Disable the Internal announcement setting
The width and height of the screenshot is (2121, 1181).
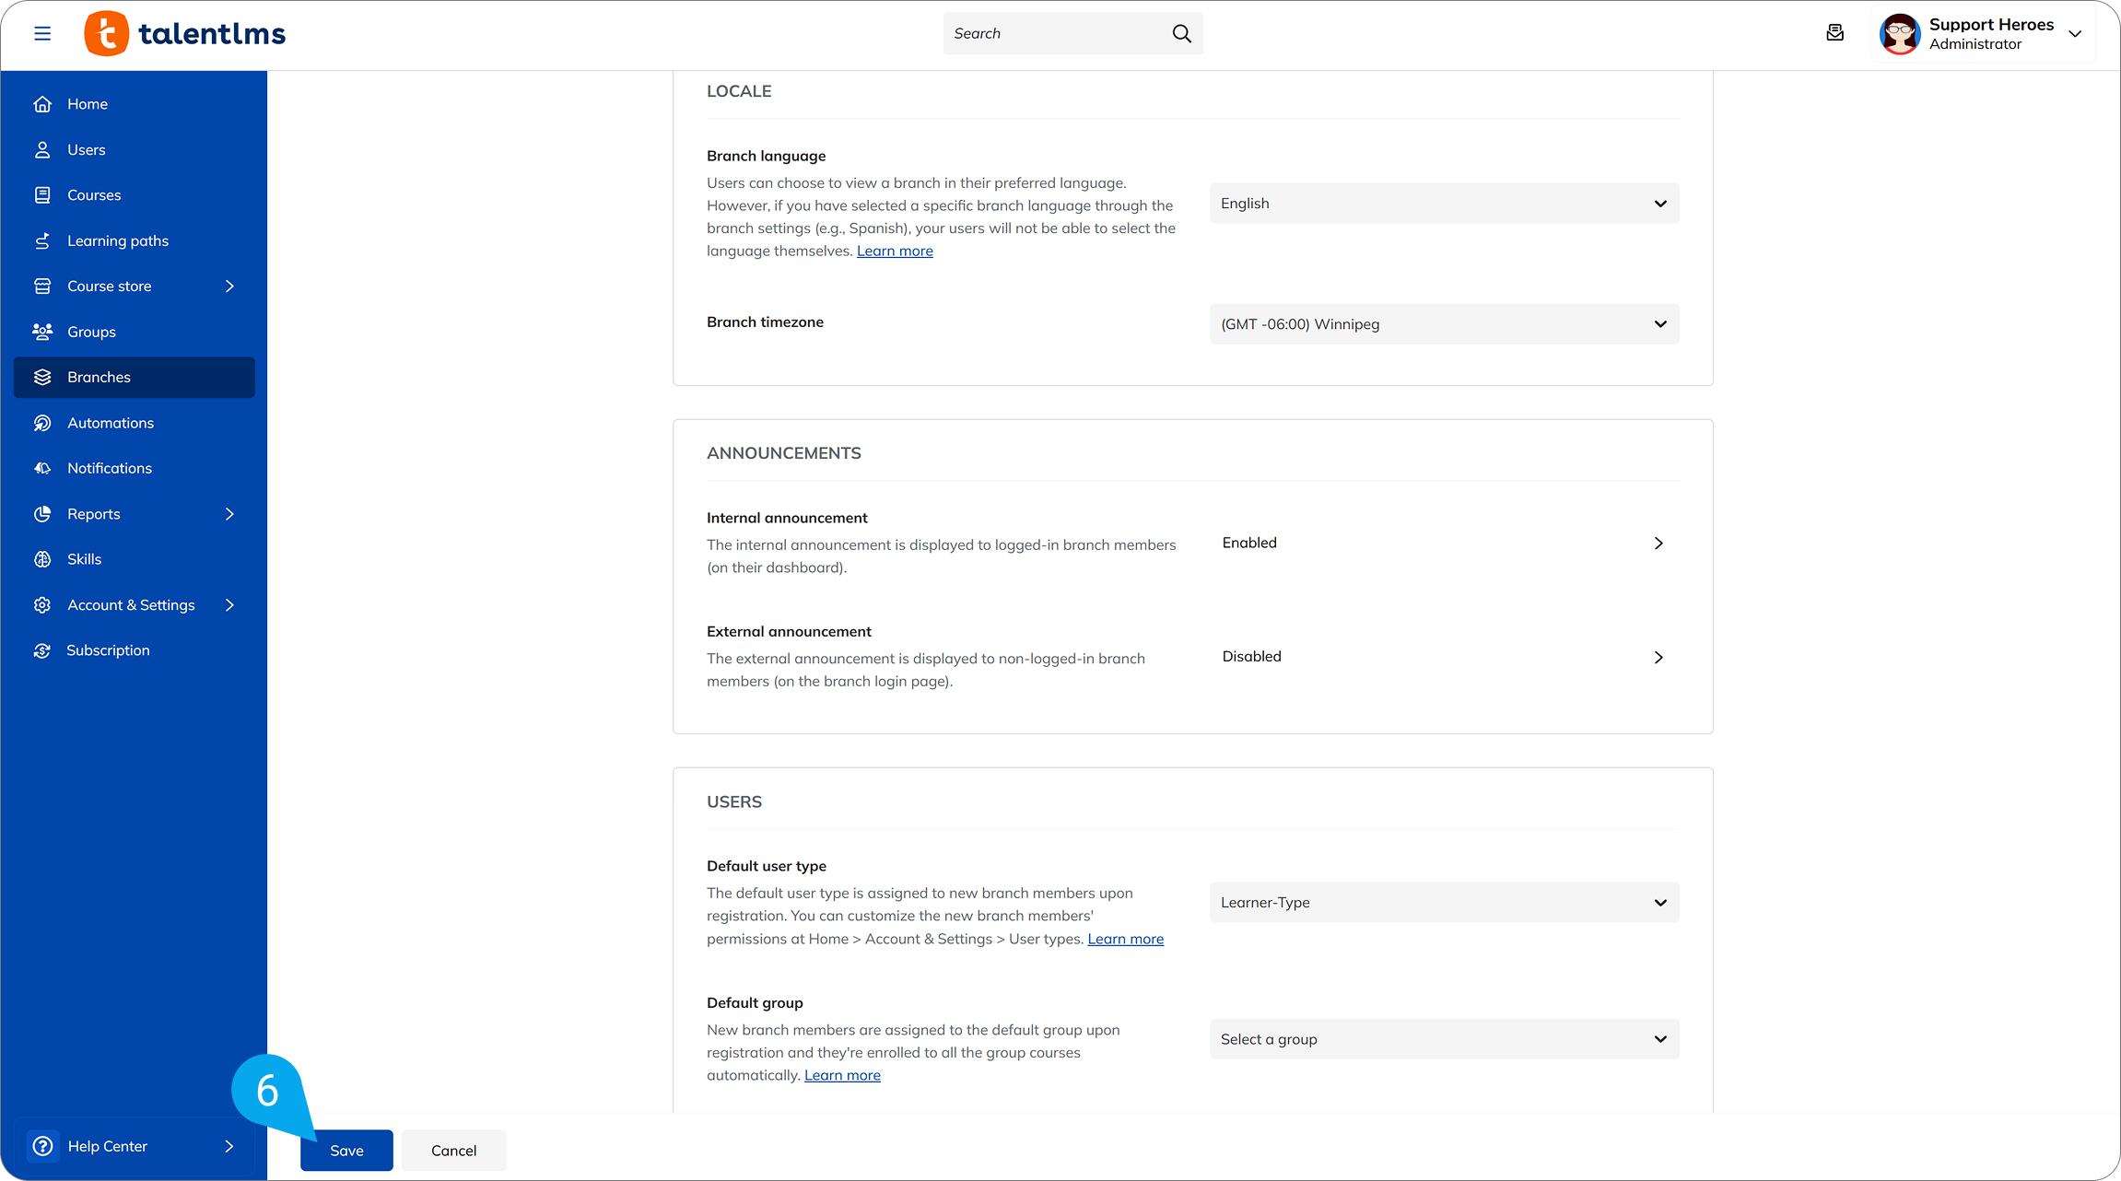pyautogui.click(x=1658, y=543)
